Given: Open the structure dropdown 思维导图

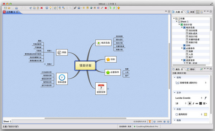Looking at the screenshot, I should point(191,83).
